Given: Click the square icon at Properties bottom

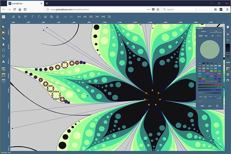Looking at the screenshot, I should (217, 106).
